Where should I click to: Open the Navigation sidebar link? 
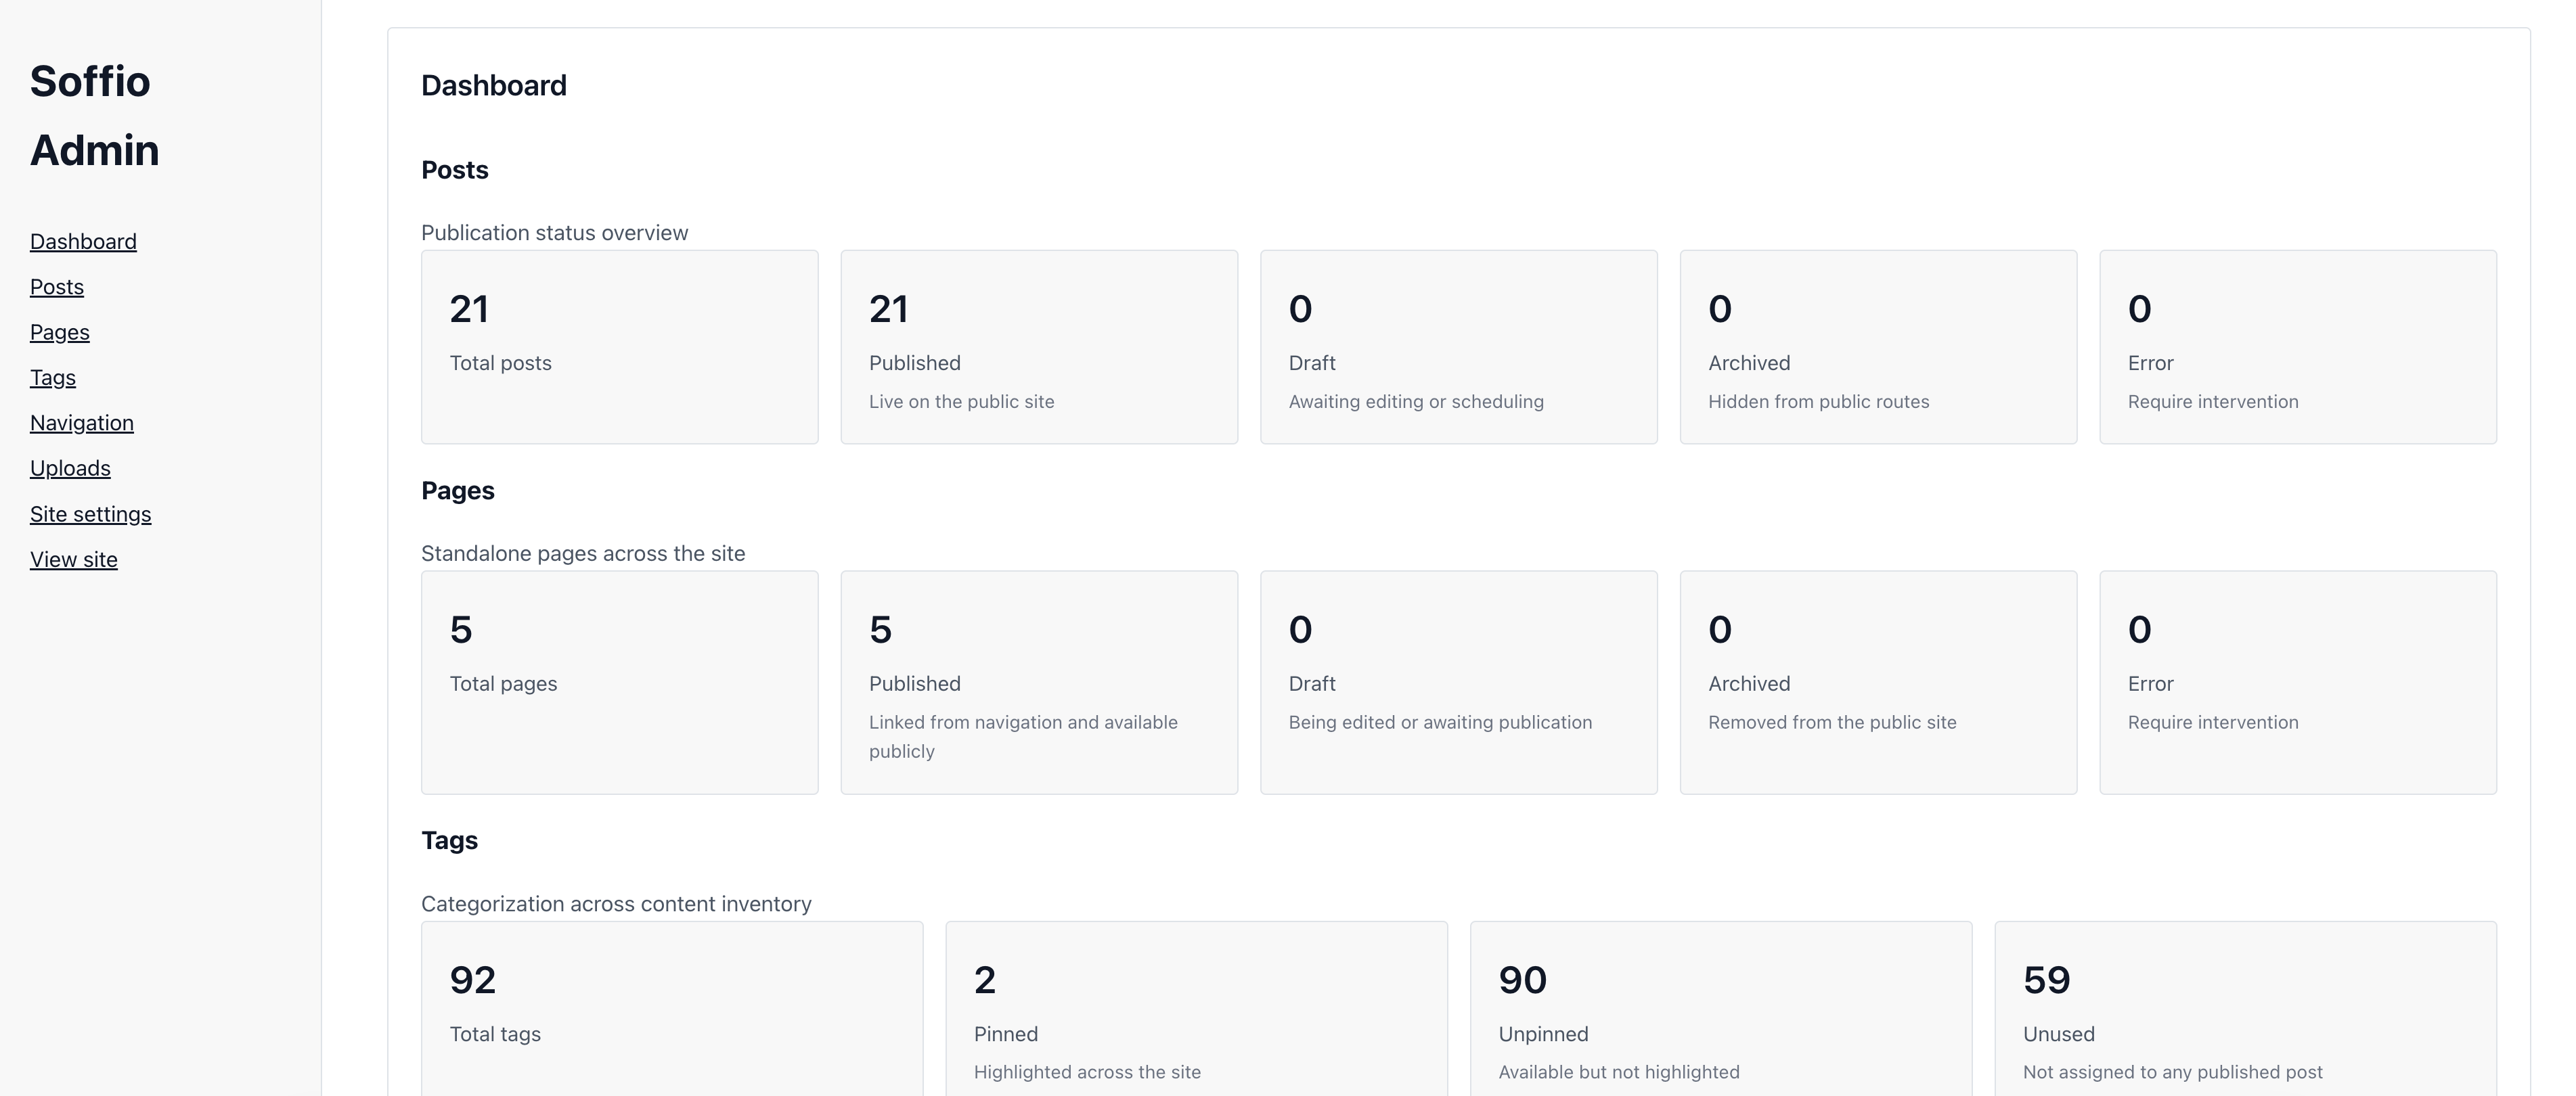coord(82,423)
